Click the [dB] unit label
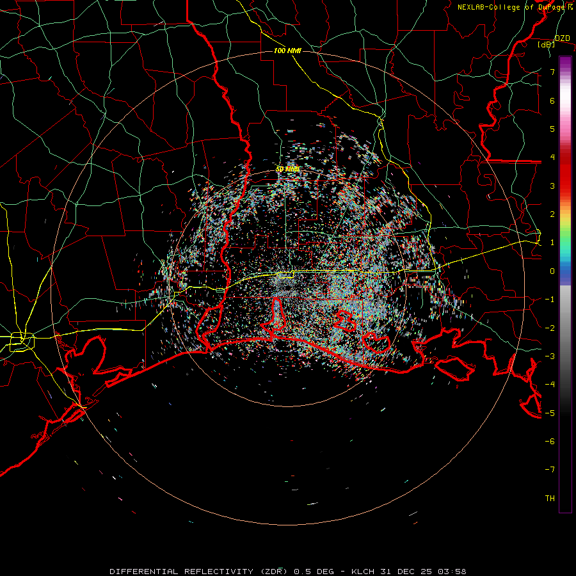The image size is (576, 576). tap(547, 44)
